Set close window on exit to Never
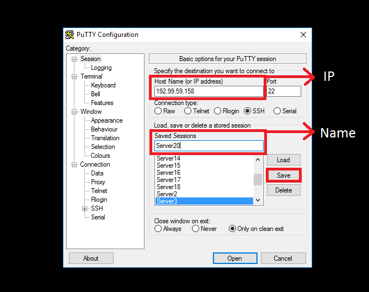The width and height of the screenshot is (369, 292). [196, 229]
